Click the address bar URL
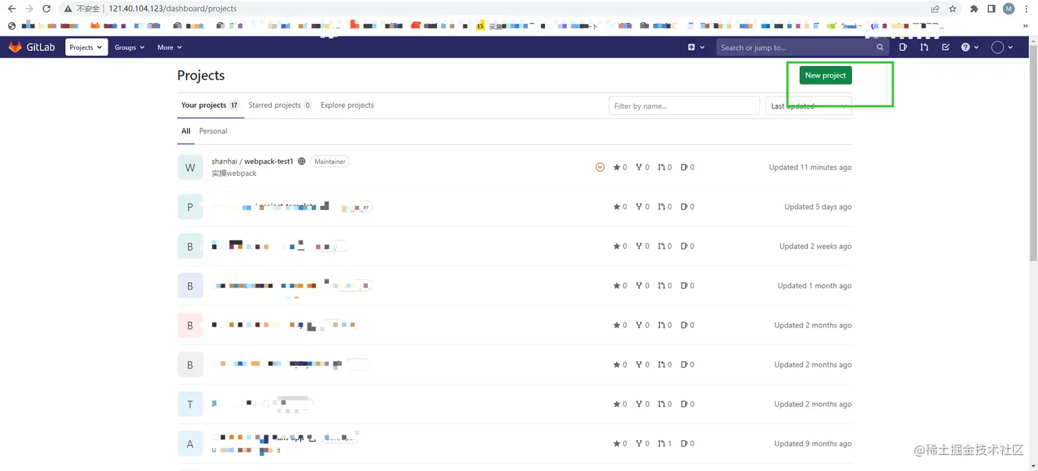This screenshot has height=471, width=1038. (x=172, y=9)
